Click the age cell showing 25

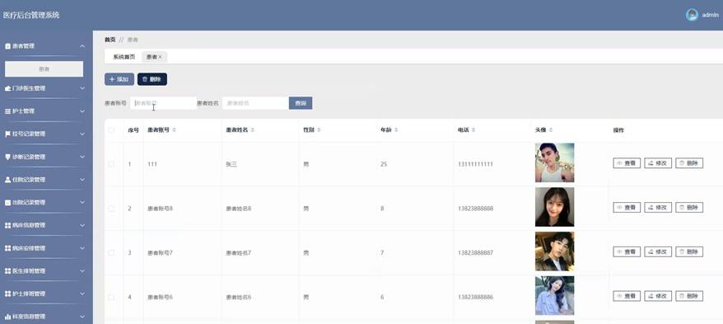point(384,164)
